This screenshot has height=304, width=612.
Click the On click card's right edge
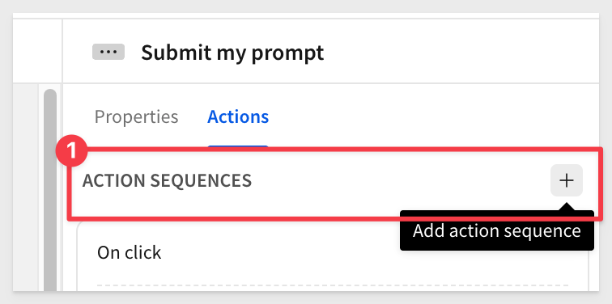(589, 269)
